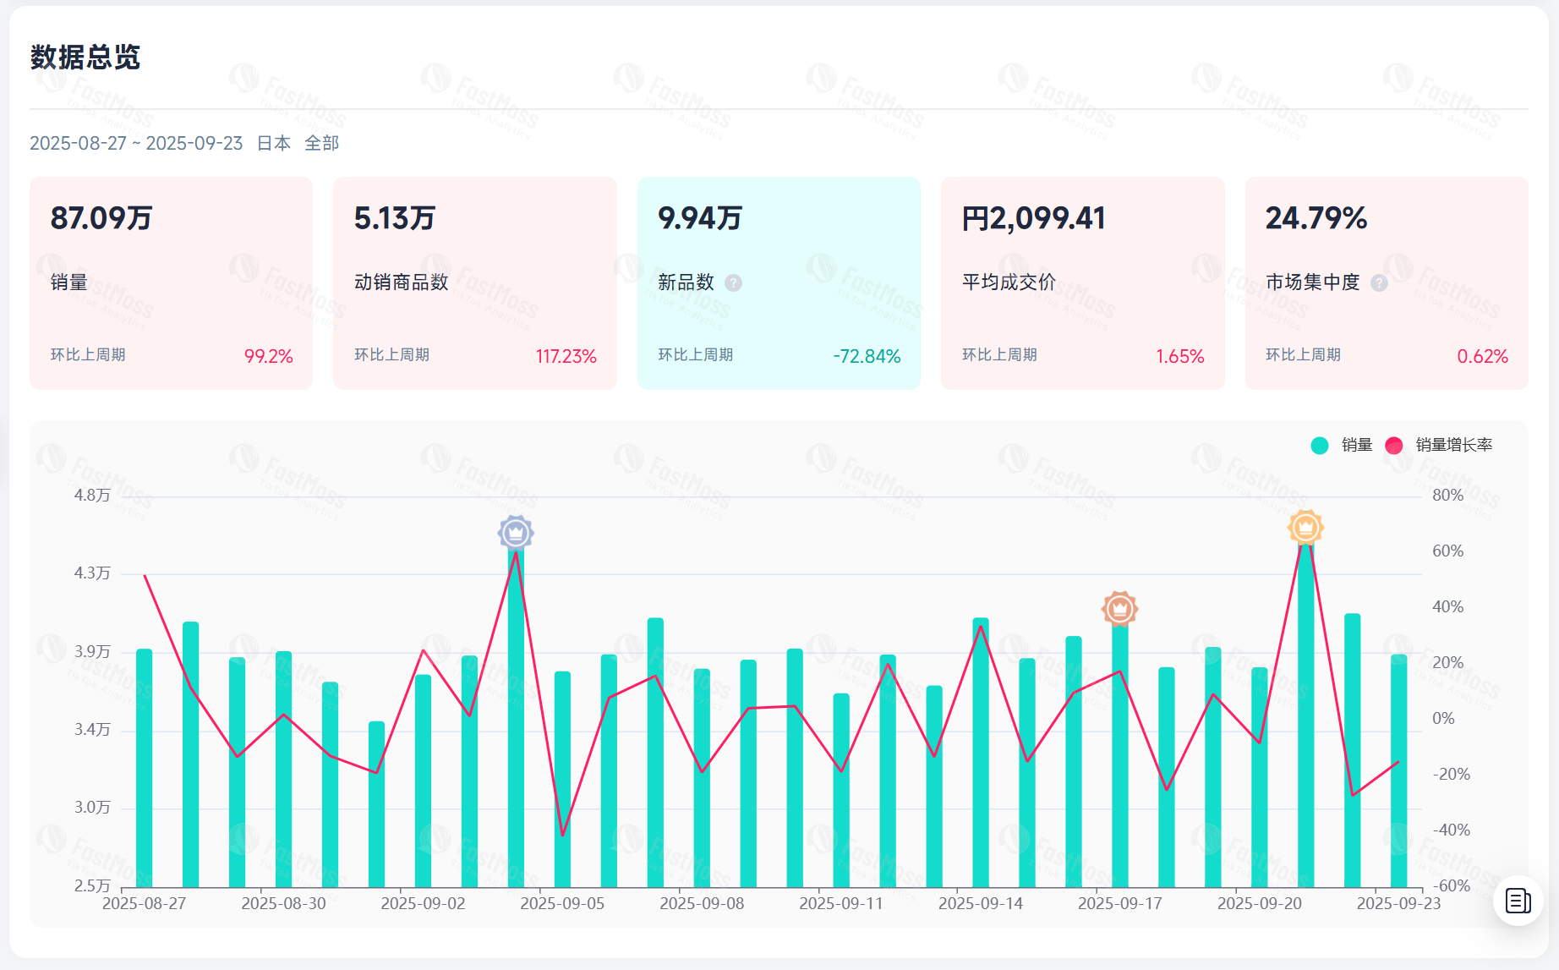Select the 动销商品数 metric card
Screen dimensions: 1559x970
[x=474, y=283]
